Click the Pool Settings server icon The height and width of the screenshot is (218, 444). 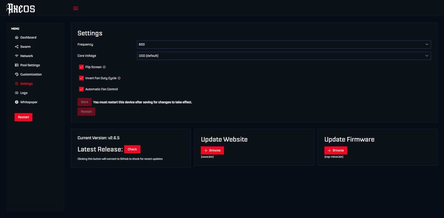[16, 65]
